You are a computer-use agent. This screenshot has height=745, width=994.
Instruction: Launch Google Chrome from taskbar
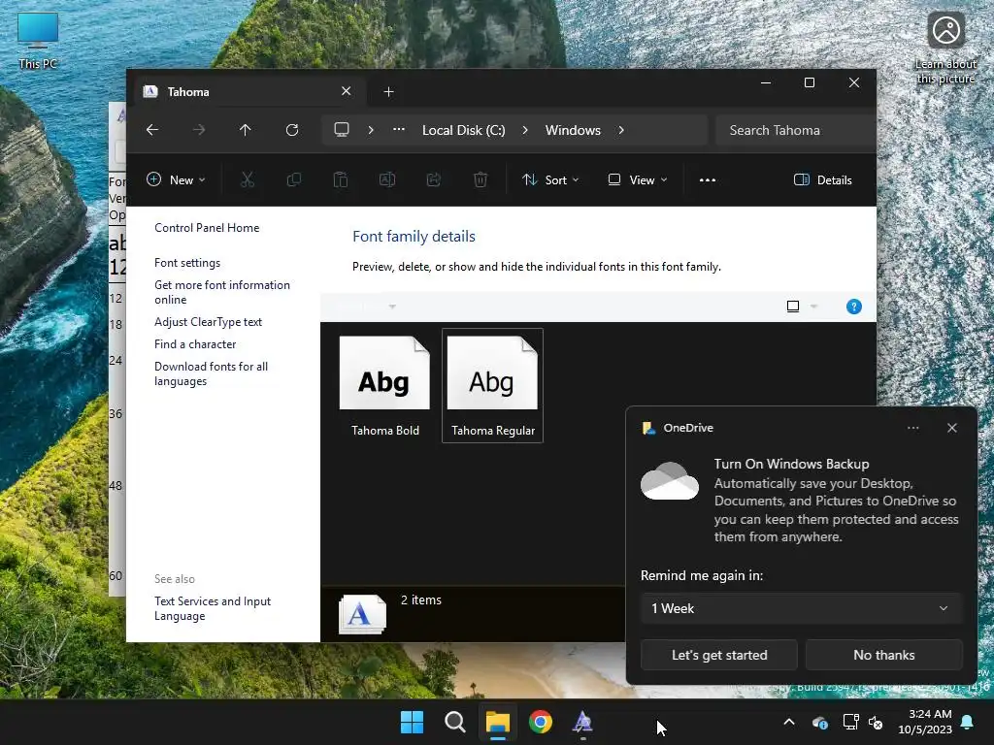coord(541,722)
